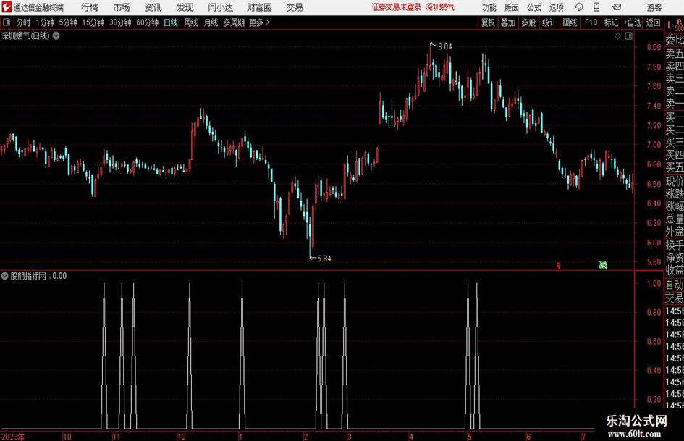Switch to 分时 chart tab

[24, 22]
